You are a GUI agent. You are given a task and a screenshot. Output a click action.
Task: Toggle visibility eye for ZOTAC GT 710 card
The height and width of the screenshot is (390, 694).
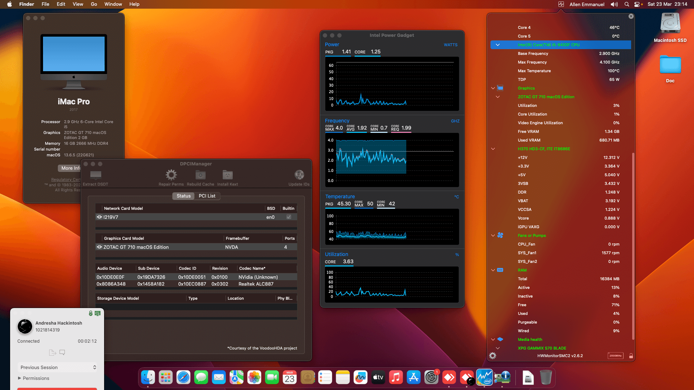coord(99,247)
